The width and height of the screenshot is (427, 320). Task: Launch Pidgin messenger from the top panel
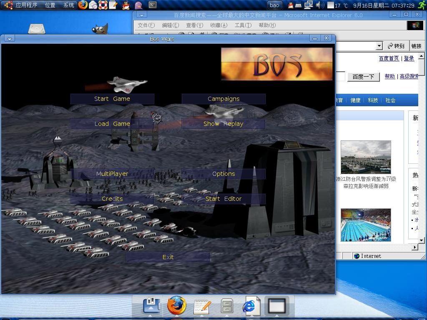(138, 5)
